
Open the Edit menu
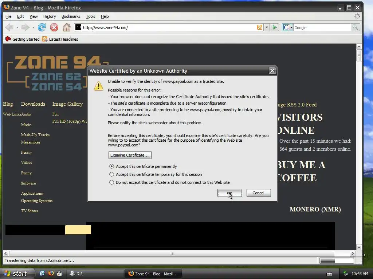[x=20, y=16]
